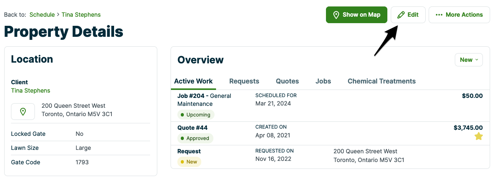This screenshot has height=181, width=495.
Task: Open Tina Stephens breadcrumb link
Action: pyautogui.click(x=81, y=15)
